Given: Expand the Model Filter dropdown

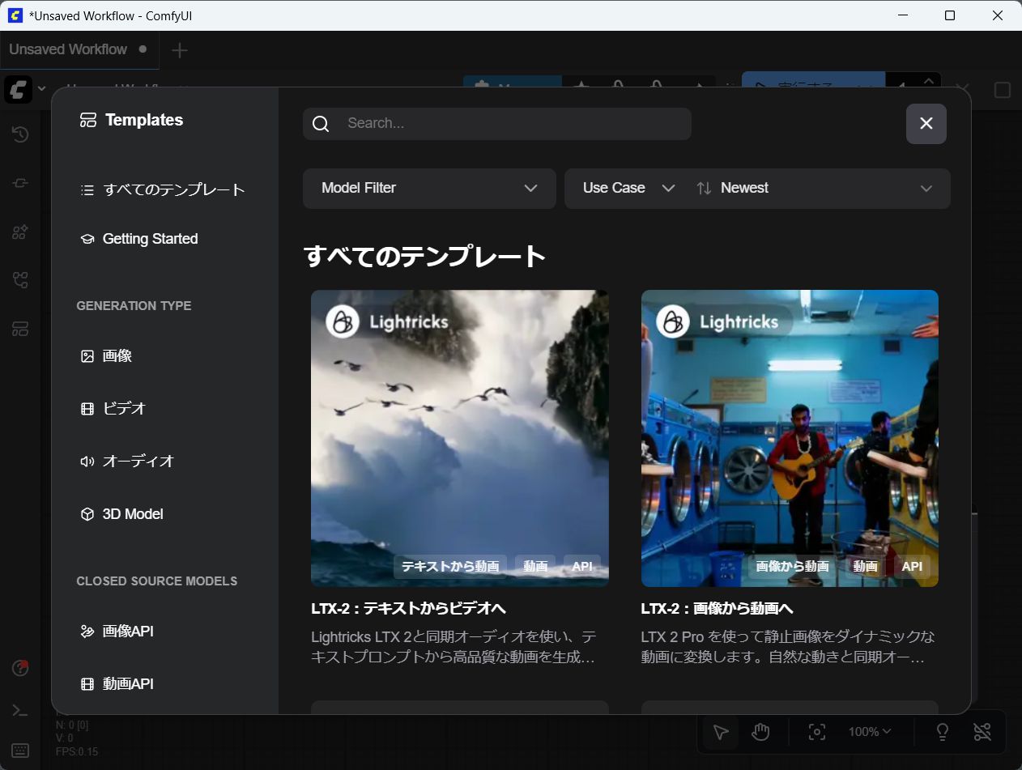Looking at the screenshot, I should pos(429,188).
